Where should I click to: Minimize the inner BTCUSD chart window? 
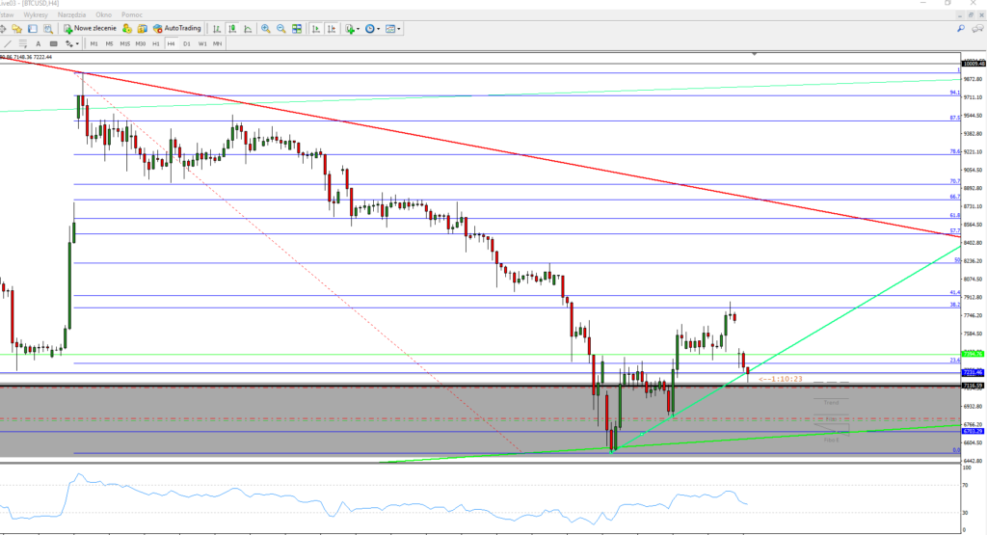click(x=960, y=15)
